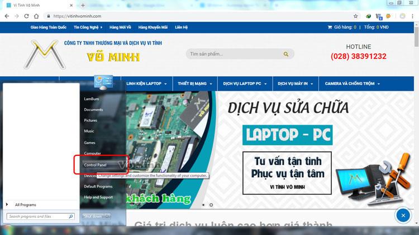Click the Võ Minh M logo
The width and height of the screenshot is (419, 235).
point(45,55)
